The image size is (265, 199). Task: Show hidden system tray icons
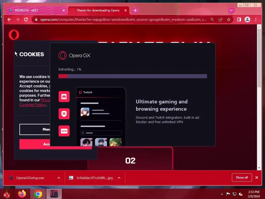pos(222,194)
